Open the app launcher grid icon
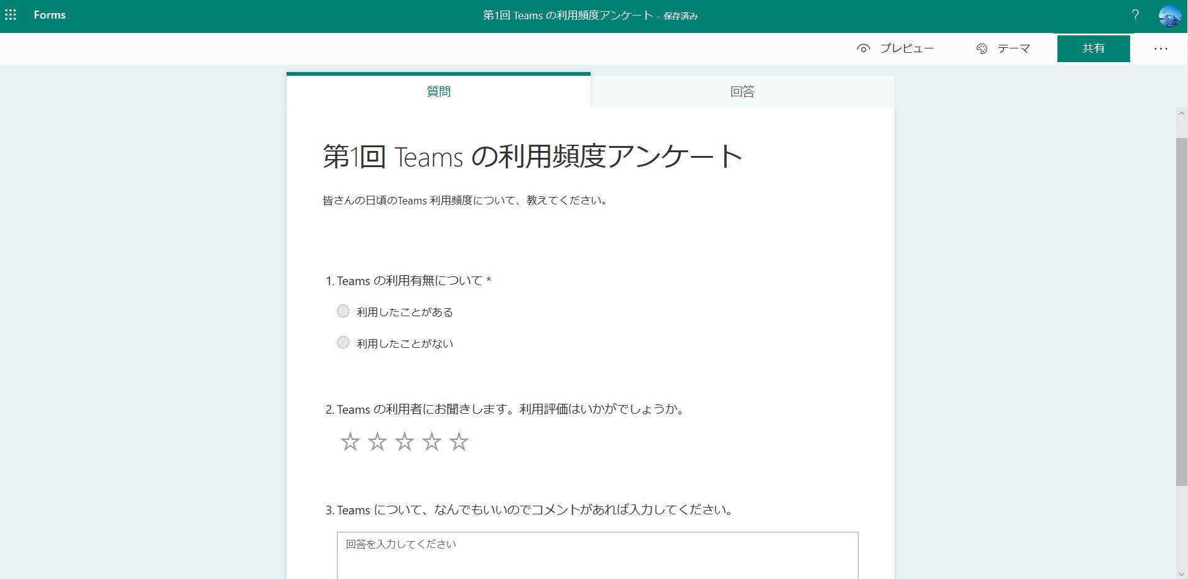This screenshot has width=1188, height=579. [x=11, y=15]
